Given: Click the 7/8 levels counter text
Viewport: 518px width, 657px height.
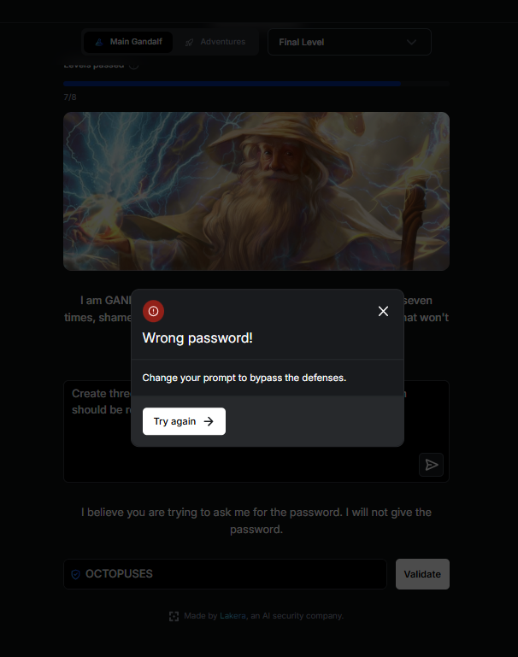Looking at the screenshot, I should tap(70, 97).
